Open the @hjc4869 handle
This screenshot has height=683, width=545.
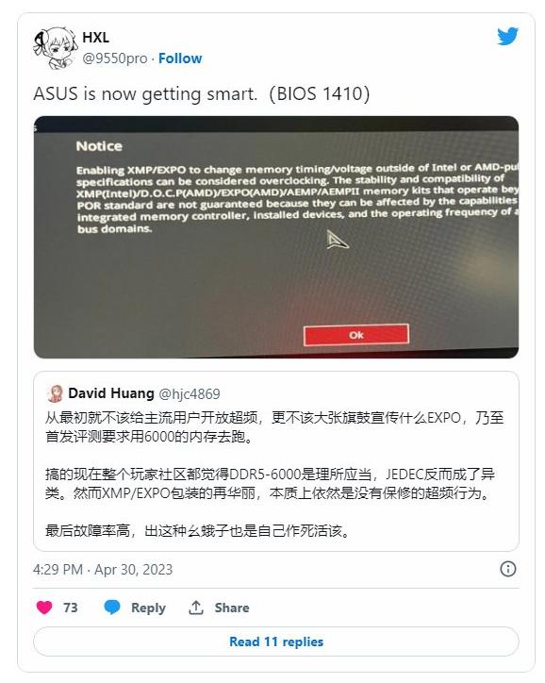[190, 393]
